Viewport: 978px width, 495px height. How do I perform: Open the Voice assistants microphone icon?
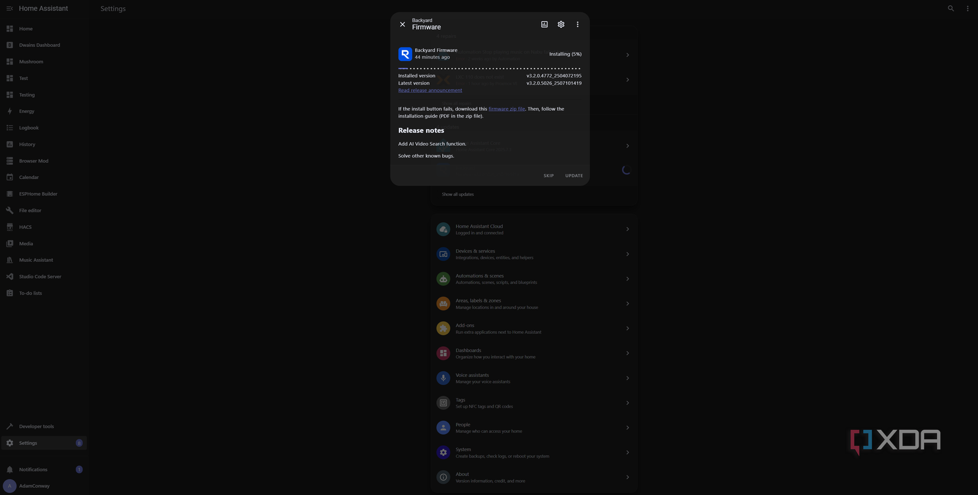[x=443, y=378]
